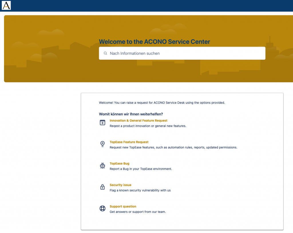Open the Support question request

pyautogui.click(x=123, y=206)
